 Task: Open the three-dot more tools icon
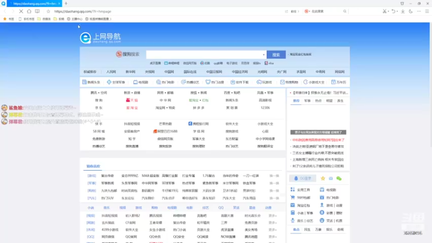[419, 11]
